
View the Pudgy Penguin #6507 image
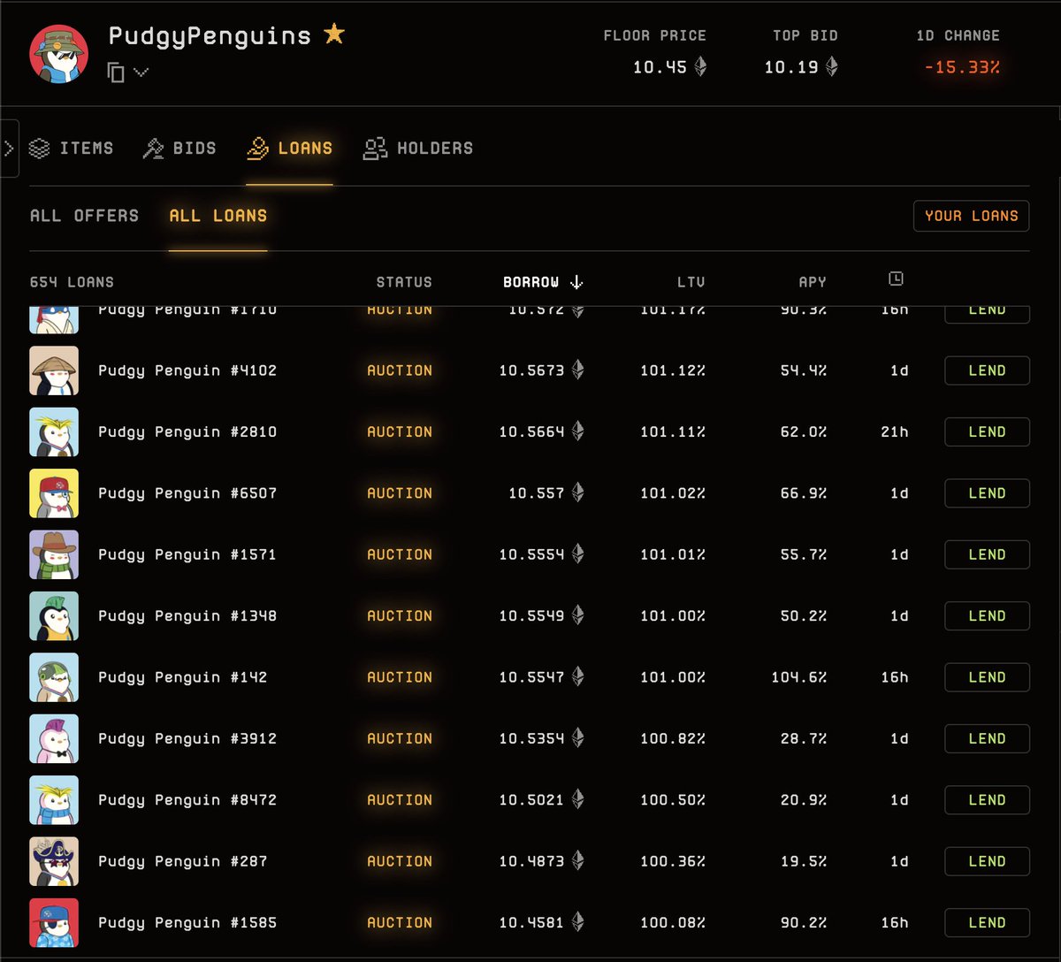pos(54,493)
